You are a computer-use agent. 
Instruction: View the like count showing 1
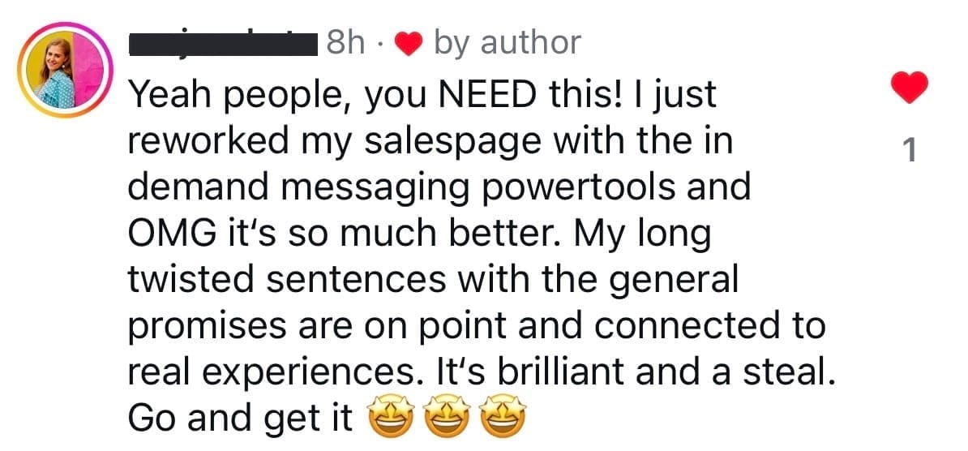tap(909, 150)
